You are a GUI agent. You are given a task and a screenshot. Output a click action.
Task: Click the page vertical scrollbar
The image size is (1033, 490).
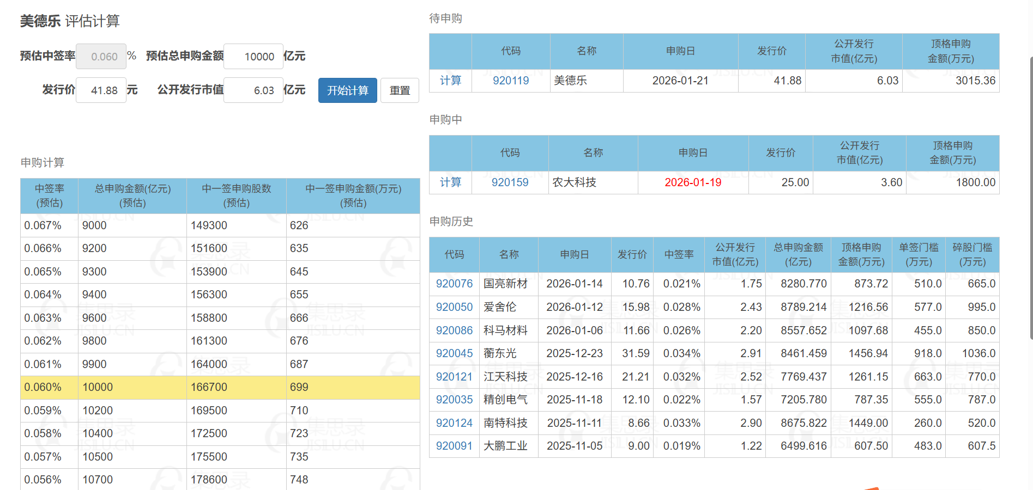click(x=1030, y=196)
